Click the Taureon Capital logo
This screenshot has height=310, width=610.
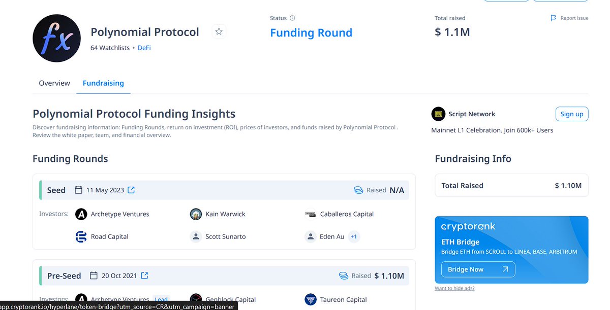310,299
